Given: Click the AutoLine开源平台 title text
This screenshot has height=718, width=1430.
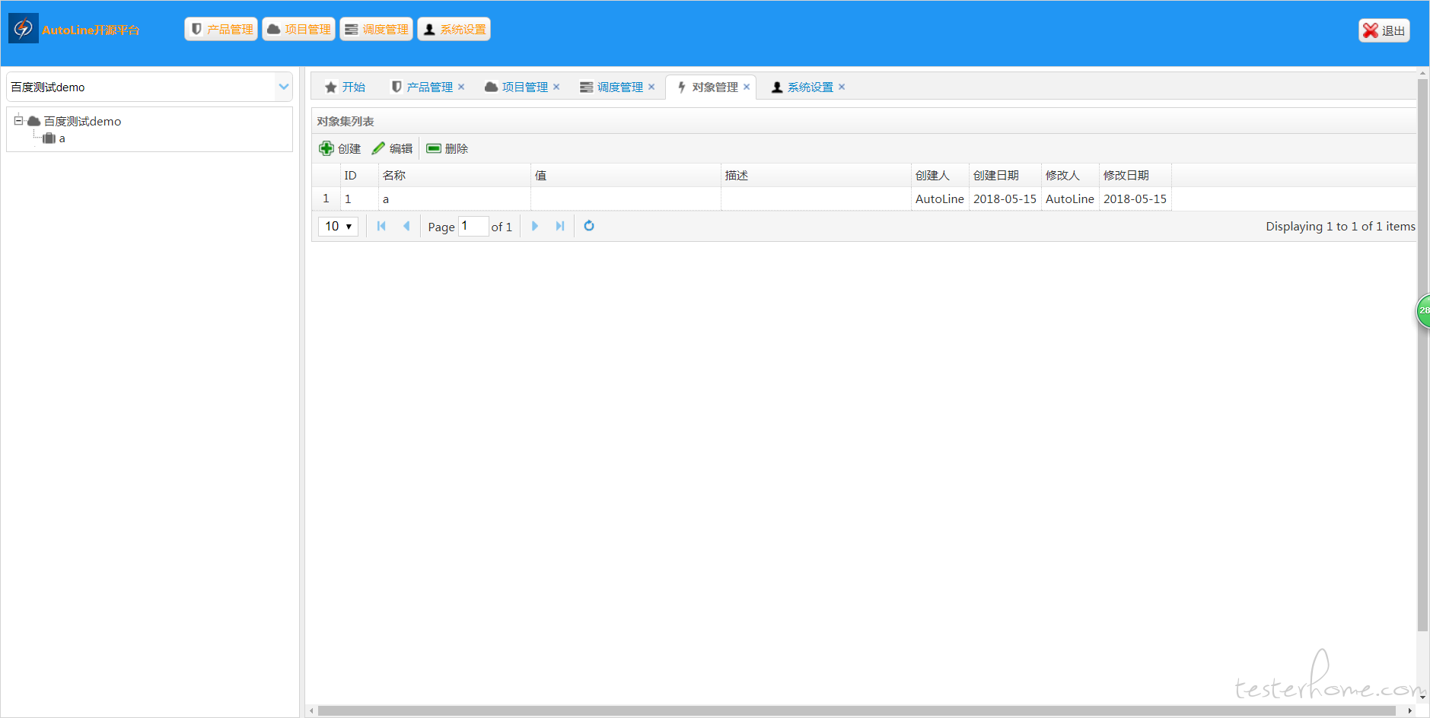Looking at the screenshot, I should 91,30.
